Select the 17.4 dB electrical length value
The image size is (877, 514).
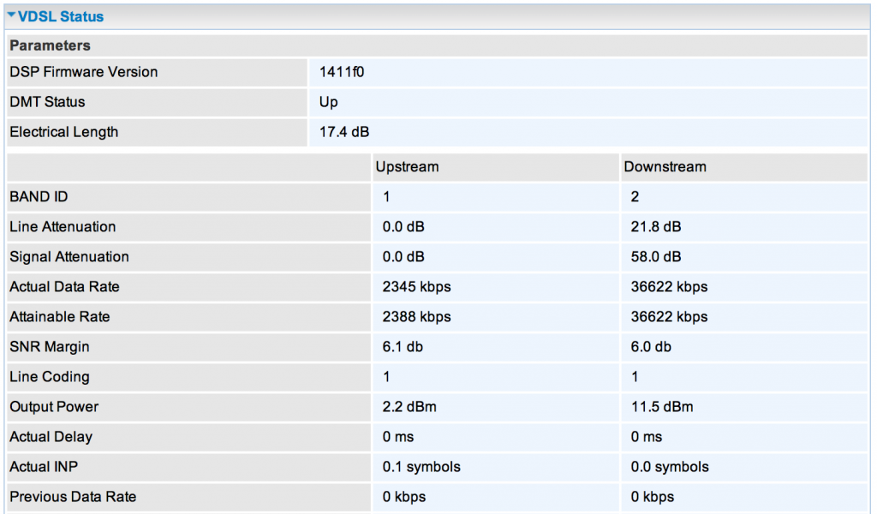click(x=344, y=132)
